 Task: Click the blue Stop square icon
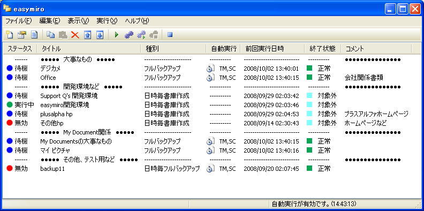170,35
